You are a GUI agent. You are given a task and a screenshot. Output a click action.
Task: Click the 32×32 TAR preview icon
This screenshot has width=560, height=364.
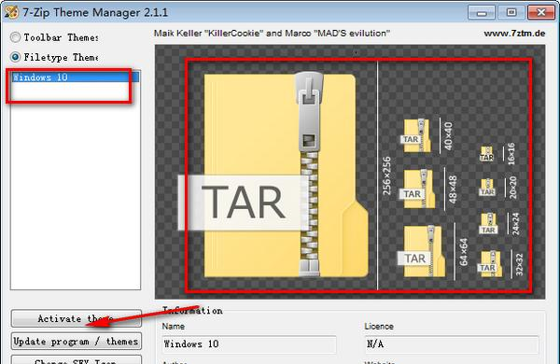click(490, 264)
